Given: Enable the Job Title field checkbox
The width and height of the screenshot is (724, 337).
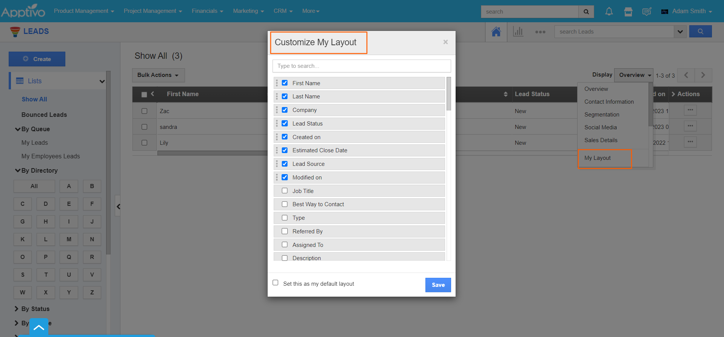Looking at the screenshot, I should [285, 191].
